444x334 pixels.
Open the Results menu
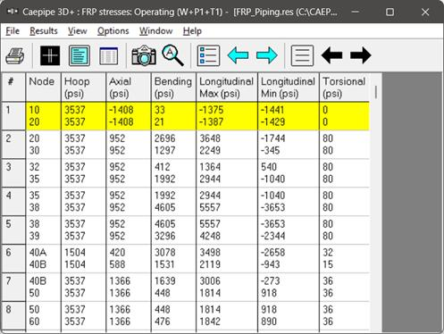point(44,31)
